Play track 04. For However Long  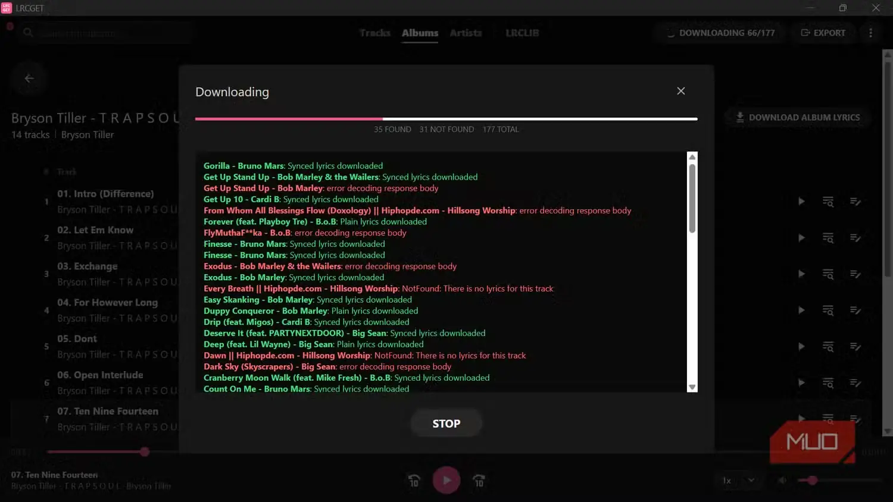coord(801,310)
